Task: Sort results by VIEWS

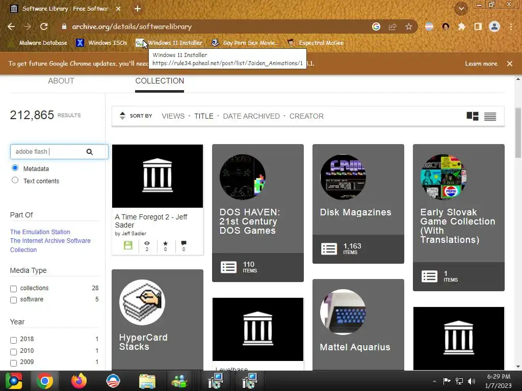Action: tap(173, 116)
